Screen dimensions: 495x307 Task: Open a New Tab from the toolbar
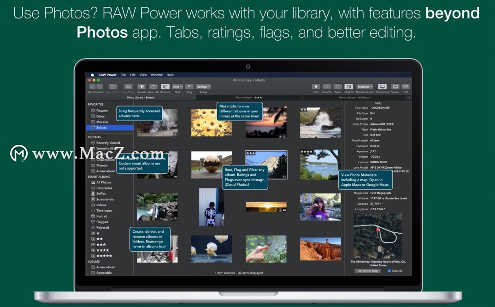pyautogui.click(x=153, y=87)
